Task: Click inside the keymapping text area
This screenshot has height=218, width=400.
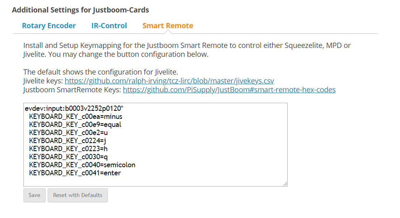Action: pyautogui.click(x=156, y=145)
